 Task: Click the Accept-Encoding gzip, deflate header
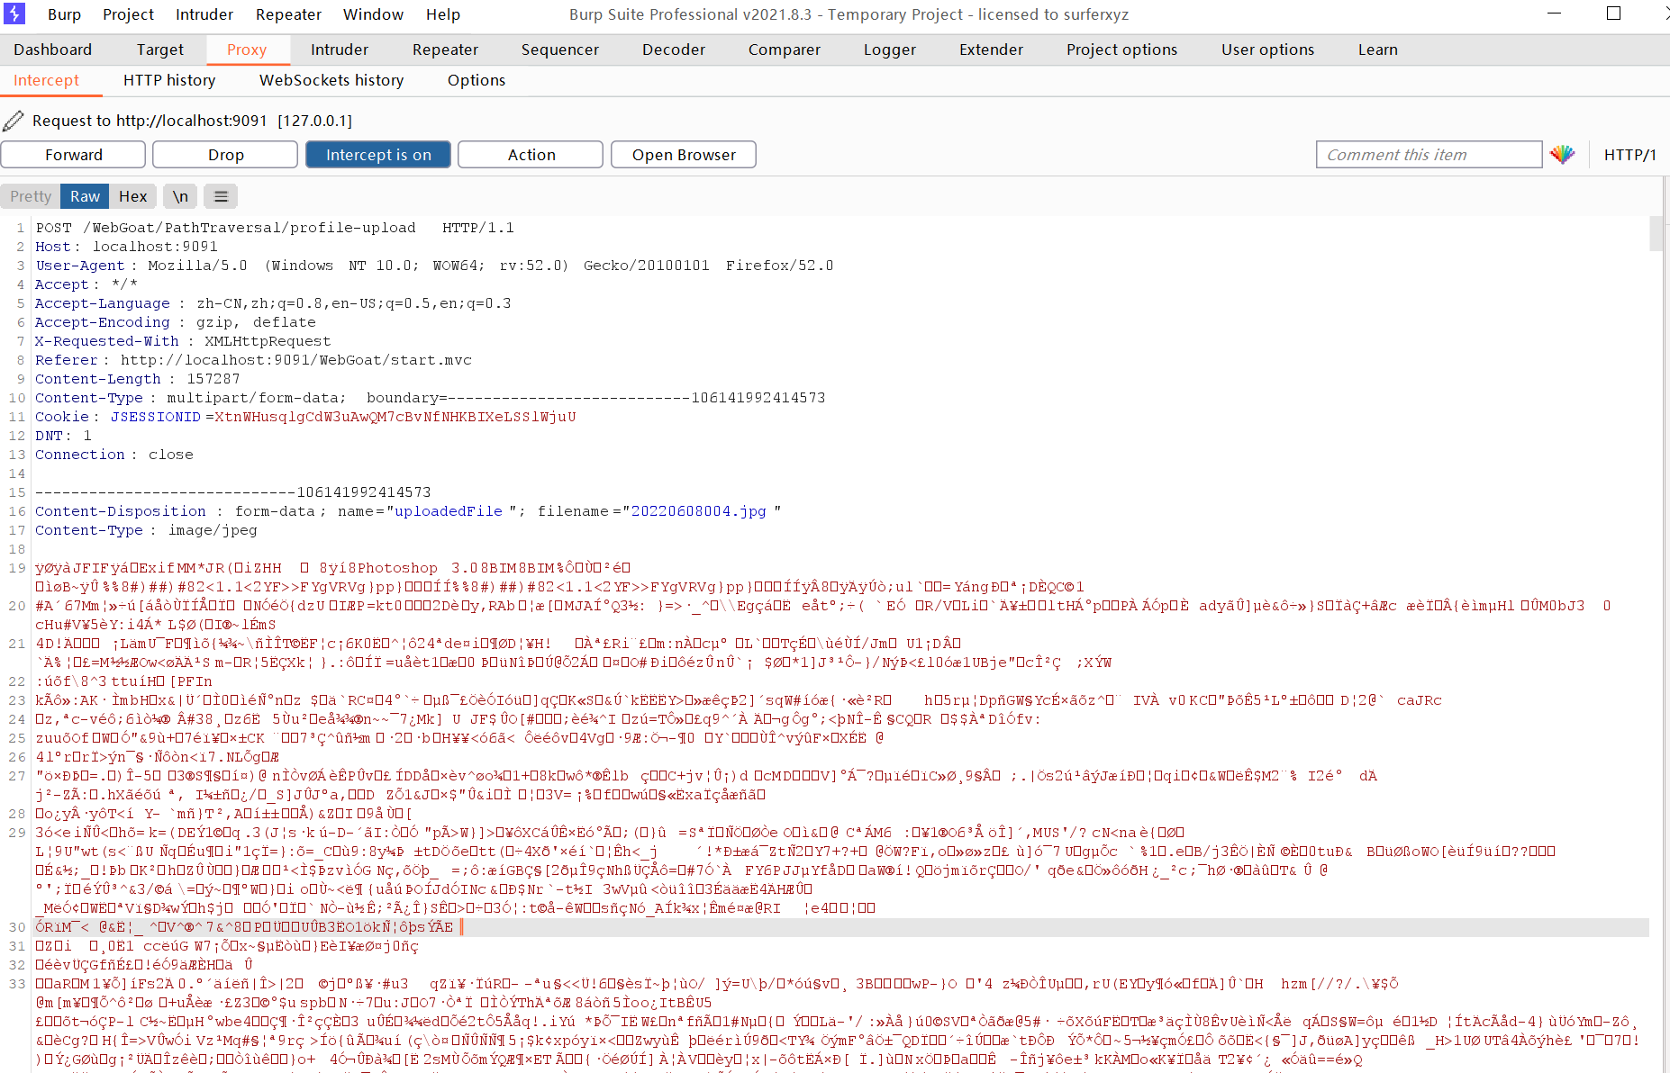pos(176,322)
